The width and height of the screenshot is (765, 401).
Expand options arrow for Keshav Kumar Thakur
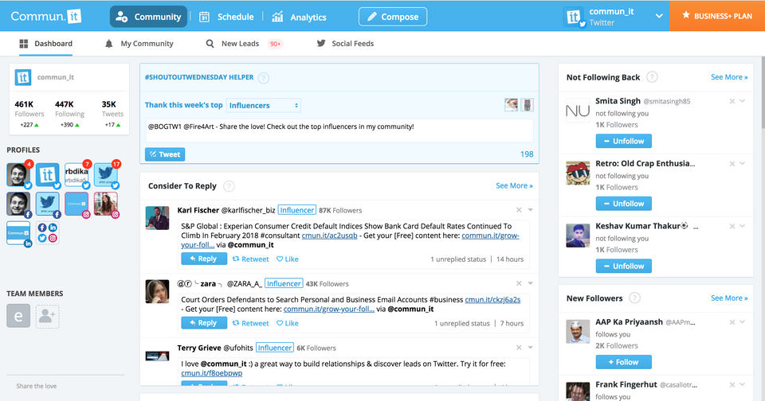tap(743, 226)
